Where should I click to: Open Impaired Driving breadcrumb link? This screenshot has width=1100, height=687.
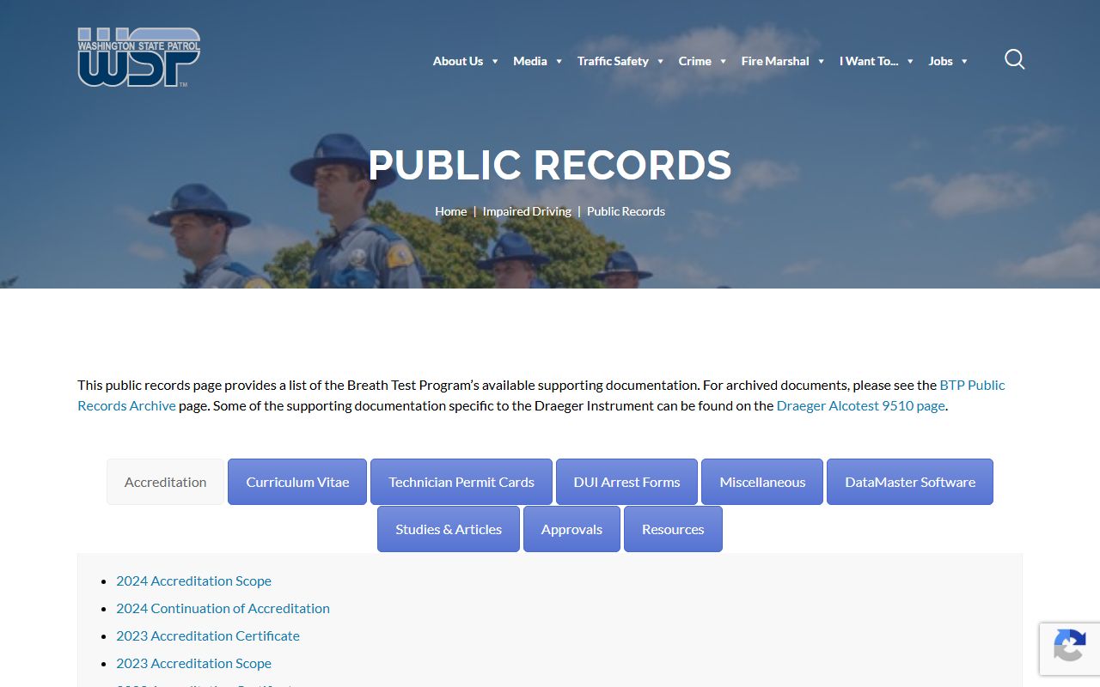527,211
